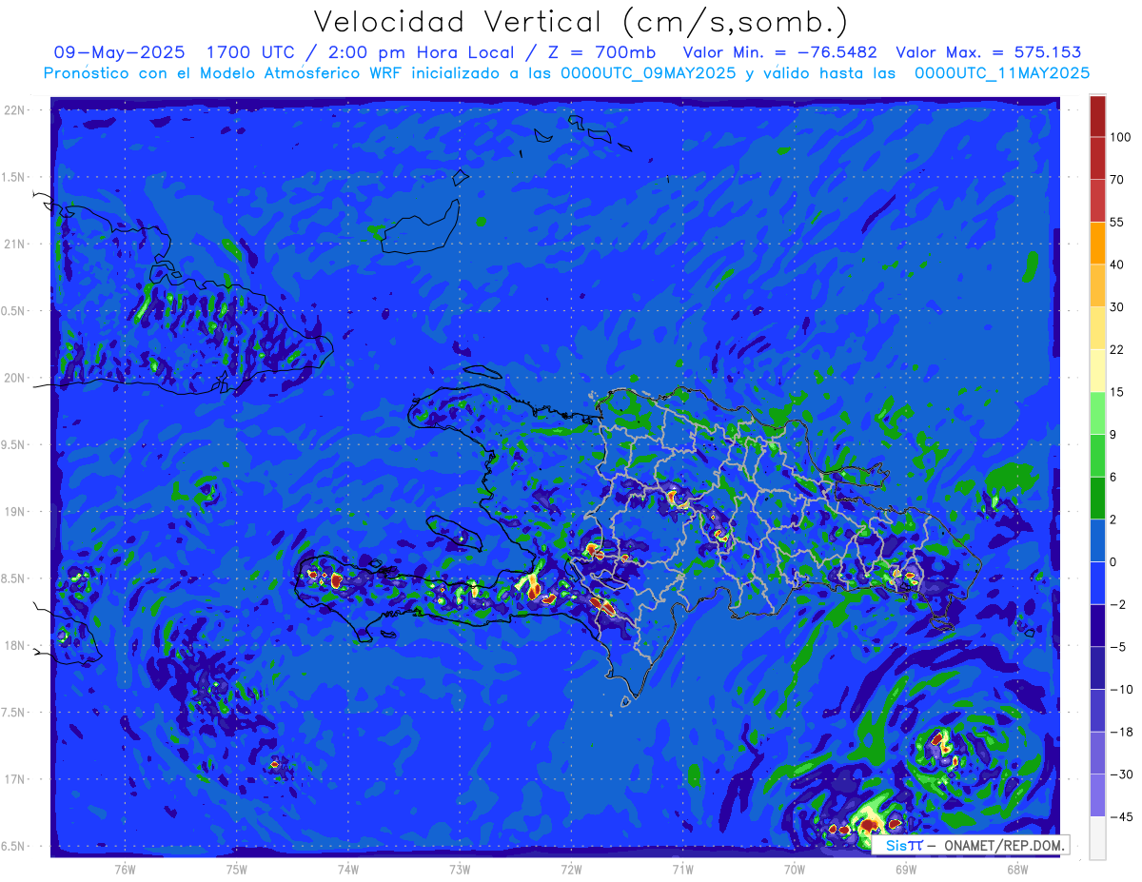Click the legend value "40"
Viewport: 1142px width, 882px height.
pos(1117,264)
